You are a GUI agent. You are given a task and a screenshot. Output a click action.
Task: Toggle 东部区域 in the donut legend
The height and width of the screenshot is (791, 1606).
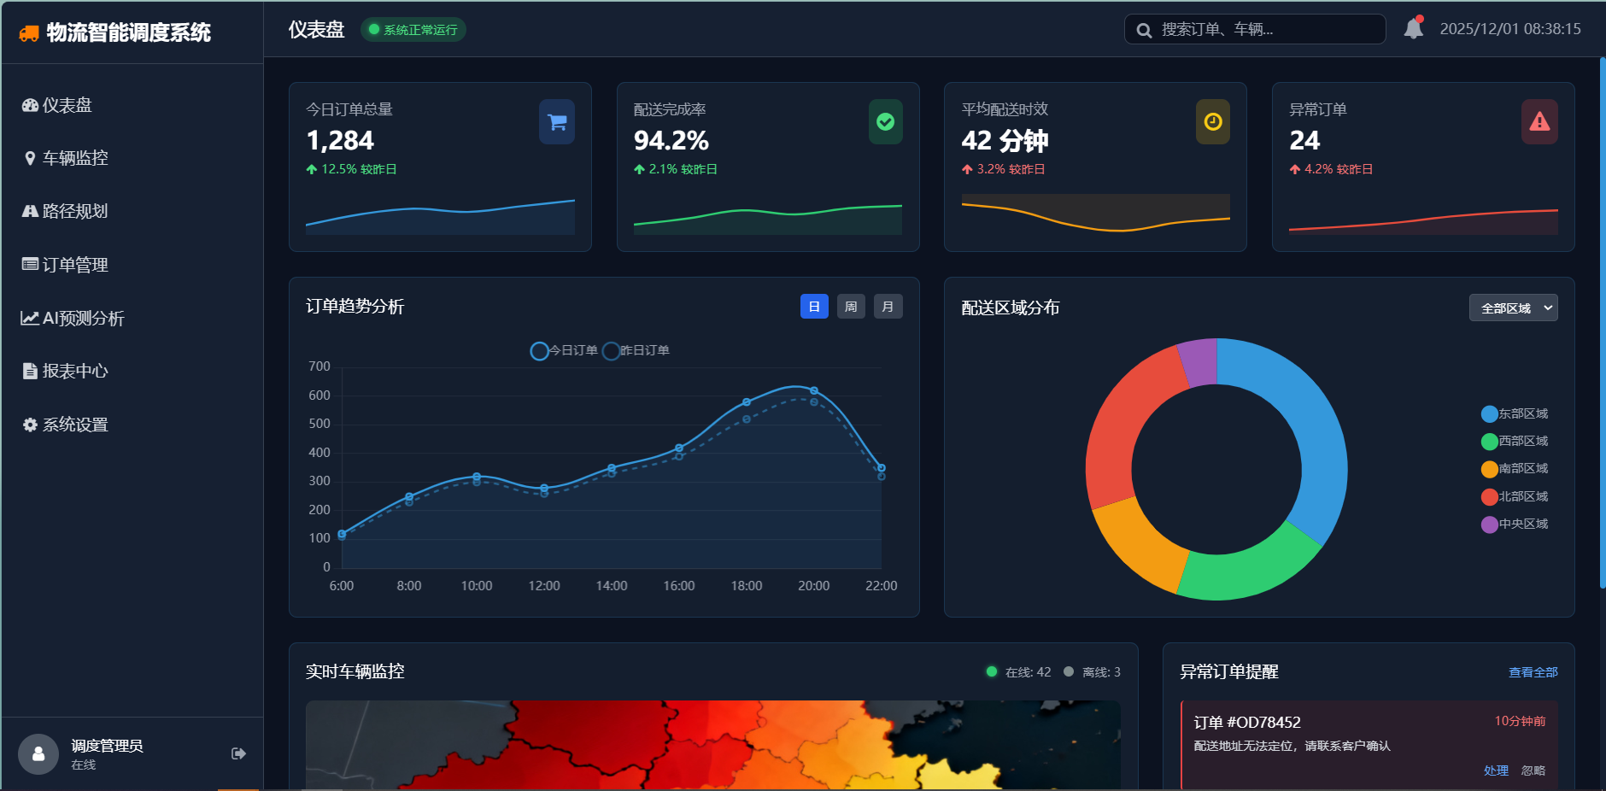[1515, 414]
